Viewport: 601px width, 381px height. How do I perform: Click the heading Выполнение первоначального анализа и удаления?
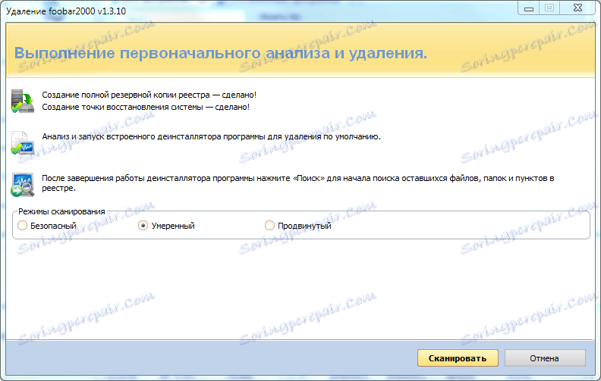coord(220,53)
